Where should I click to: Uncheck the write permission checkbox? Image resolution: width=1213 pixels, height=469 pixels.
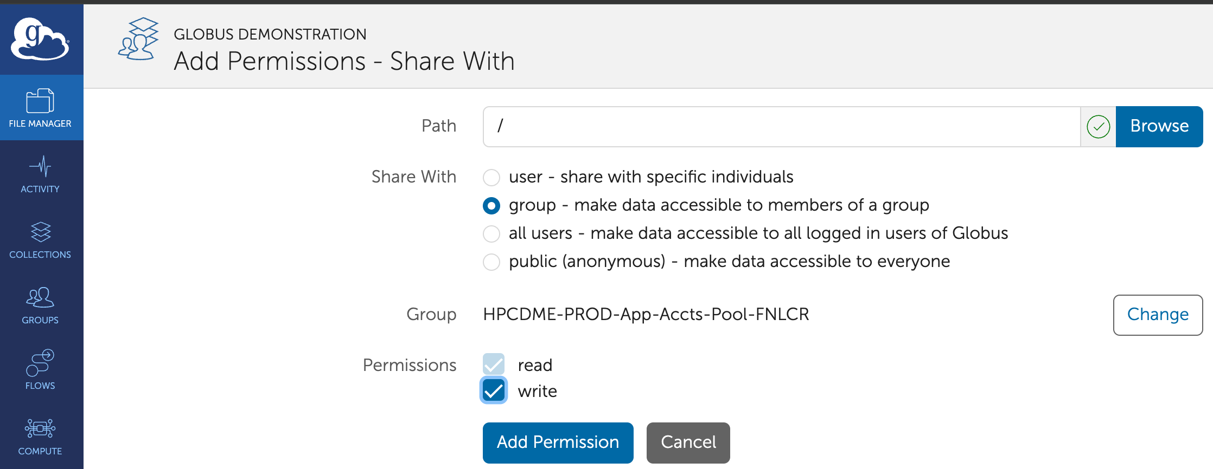(x=494, y=390)
